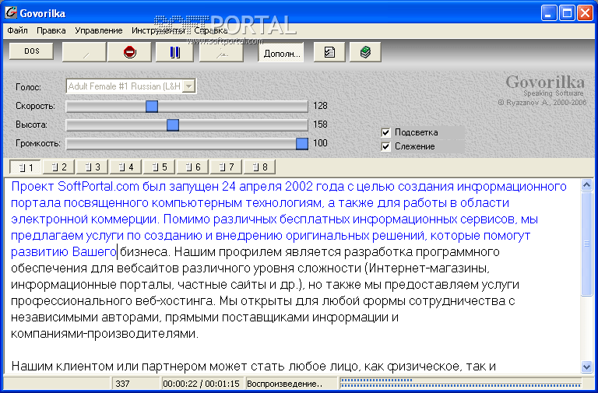The height and width of the screenshot is (393, 598).
Task: Click the Скорость slider handle
Action: pyautogui.click(x=152, y=106)
